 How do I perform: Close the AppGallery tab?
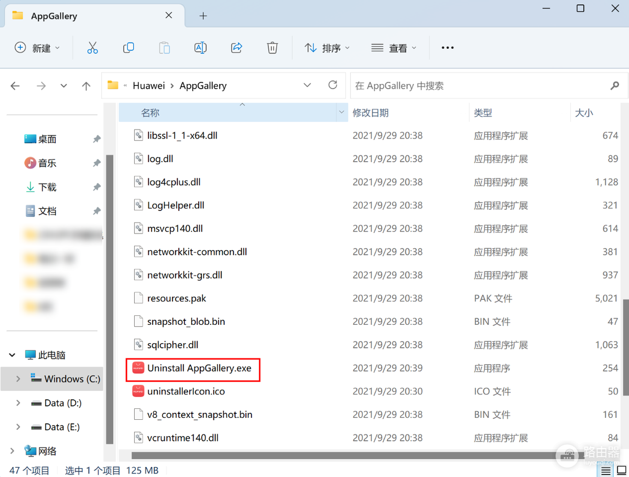tap(169, 15)
